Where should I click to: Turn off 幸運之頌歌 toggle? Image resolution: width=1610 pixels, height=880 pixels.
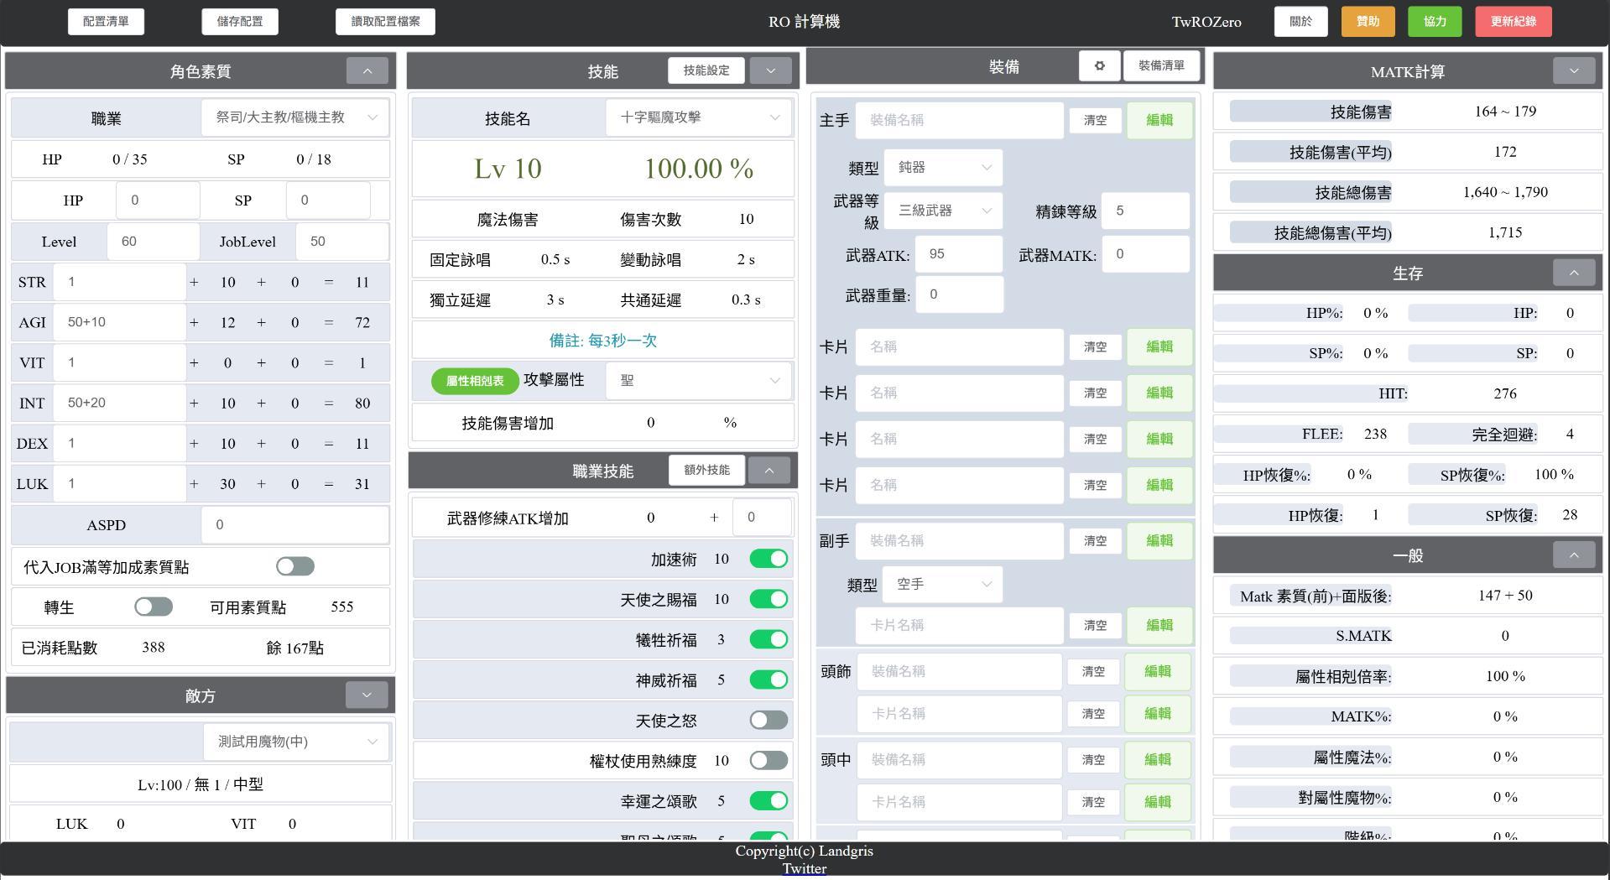pyautogui.click(x=769, y=801)
